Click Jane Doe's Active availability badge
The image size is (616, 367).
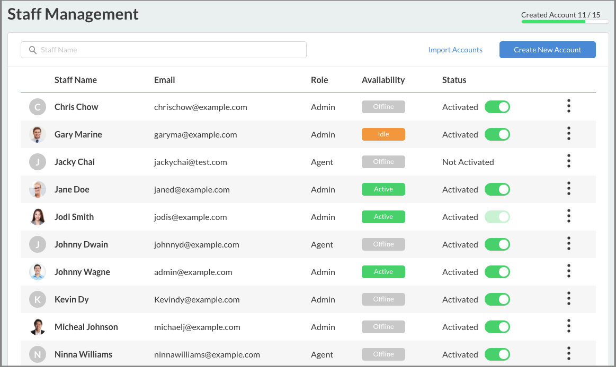(x=383, y=189)
